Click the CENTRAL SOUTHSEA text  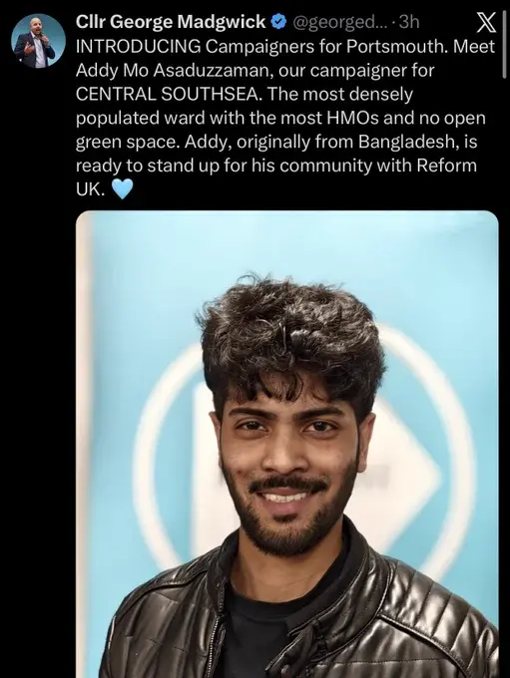tap(169, 94)
